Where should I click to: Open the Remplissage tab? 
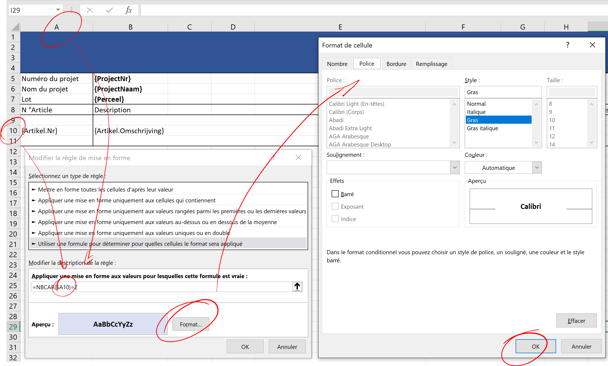pyautogui.click(x=431, y=64)
